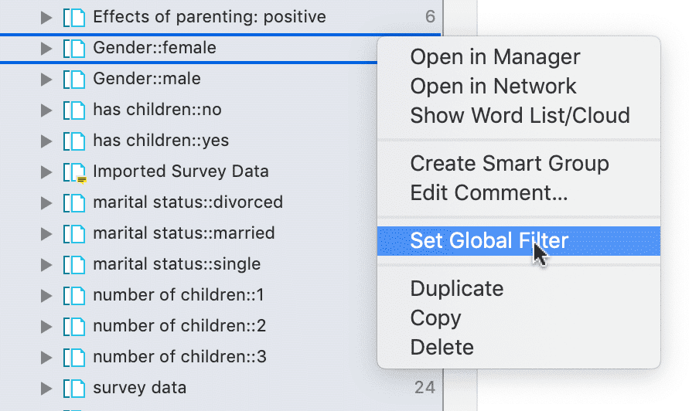Click count 24 beside survey data
699x411 pixels.
(425, 388)
